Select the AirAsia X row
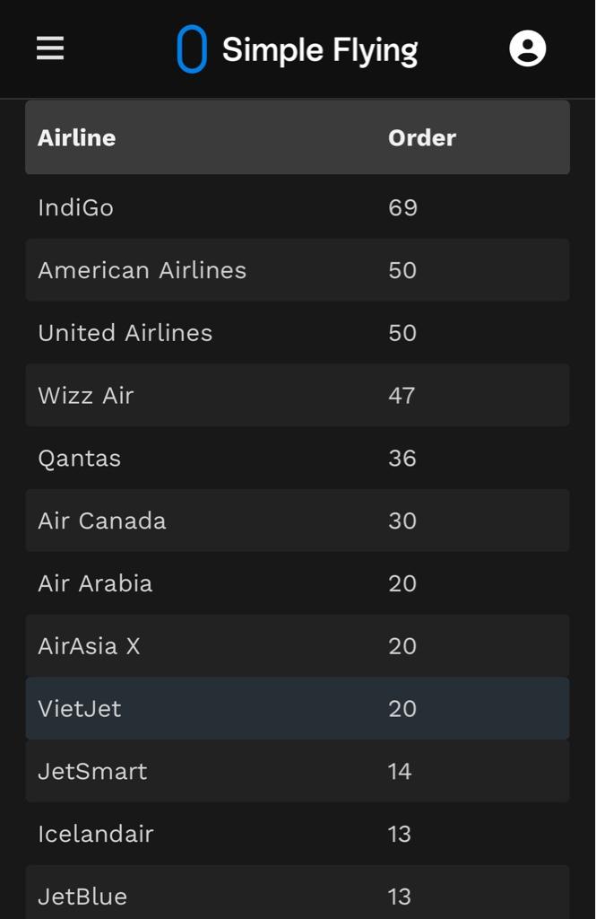The height and width of the screenshot is (919, 596). [x=298, y=646]
